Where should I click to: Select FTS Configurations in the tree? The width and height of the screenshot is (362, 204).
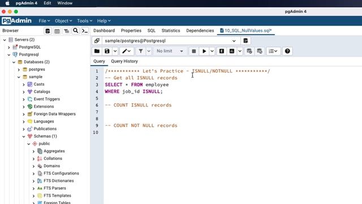[61, 173]
